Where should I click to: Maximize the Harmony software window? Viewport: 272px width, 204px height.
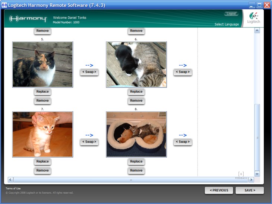259,5
